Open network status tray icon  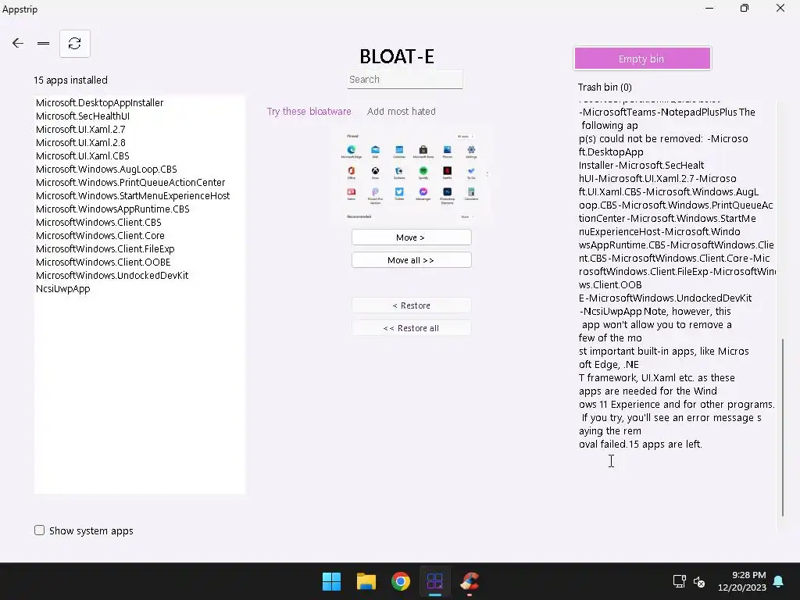[679, 581]
